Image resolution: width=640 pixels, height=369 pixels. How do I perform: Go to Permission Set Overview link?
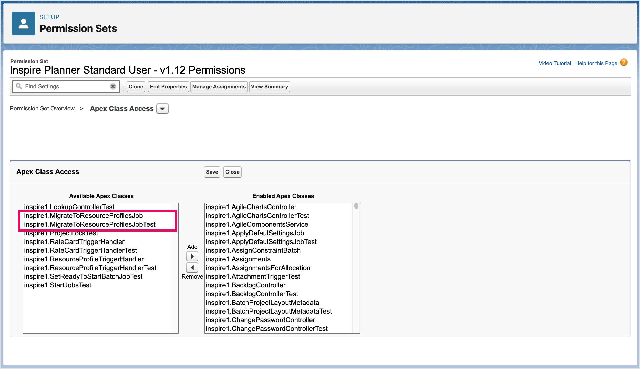[x=42, y=108]
